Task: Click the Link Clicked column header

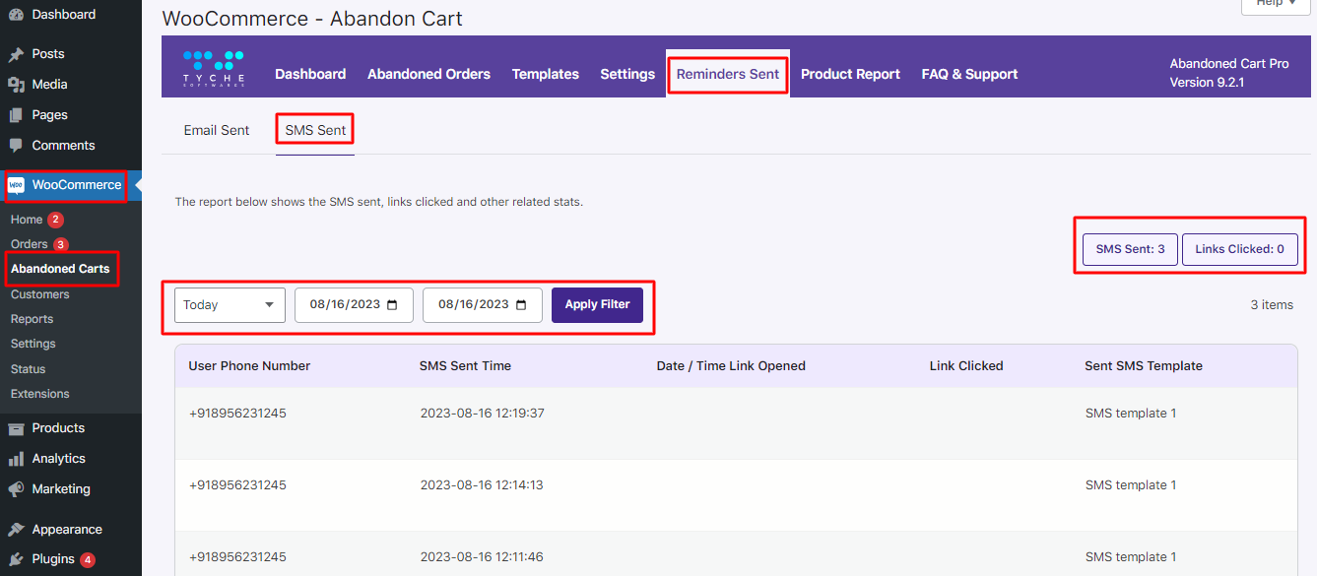Action: (x=966, y=366)
